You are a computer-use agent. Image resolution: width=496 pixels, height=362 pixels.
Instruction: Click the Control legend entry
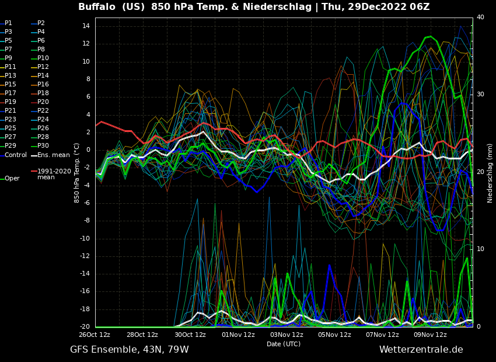[16, 155]
